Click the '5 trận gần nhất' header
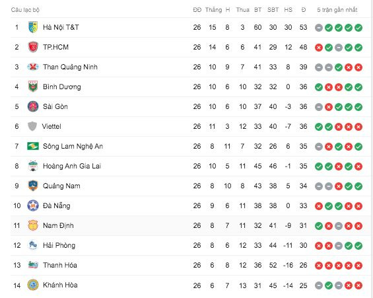 (x=337, y=10)
